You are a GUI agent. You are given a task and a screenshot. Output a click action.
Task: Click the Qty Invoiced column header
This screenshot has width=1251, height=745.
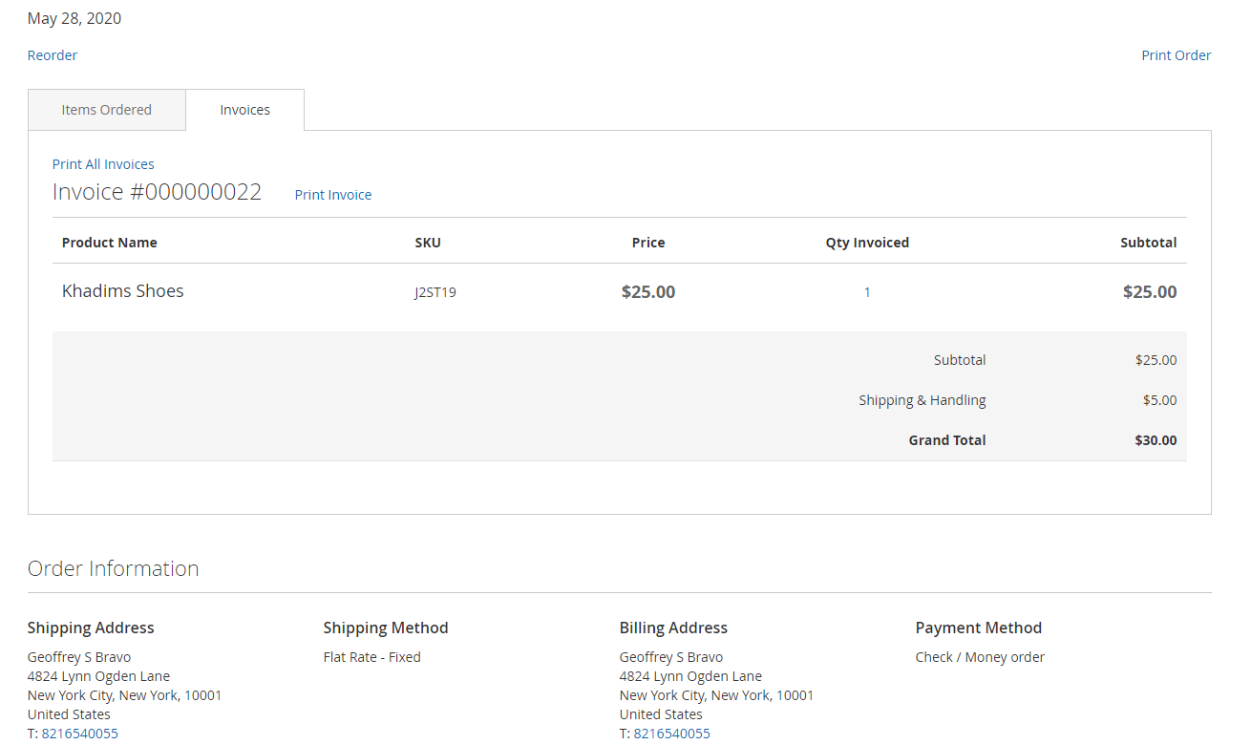coord(867,243)
